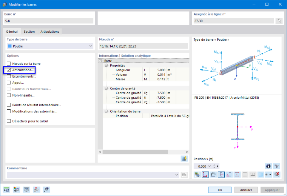Viewport: 287px width, 196px height.
Task: Open the units and decimal places icon
Action: [6, 190]
